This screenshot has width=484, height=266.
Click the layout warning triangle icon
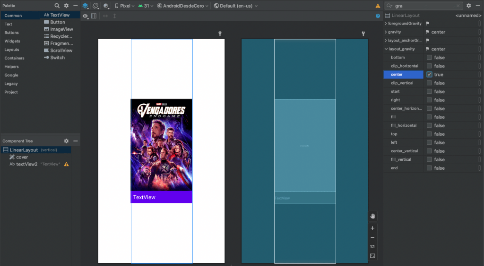pos(378,6)
